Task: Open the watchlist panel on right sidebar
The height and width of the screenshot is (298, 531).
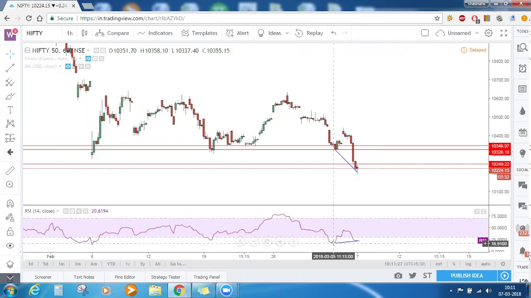Action: (522, 89)
